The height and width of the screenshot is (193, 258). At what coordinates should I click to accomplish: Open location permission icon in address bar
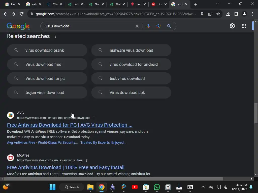202,14
